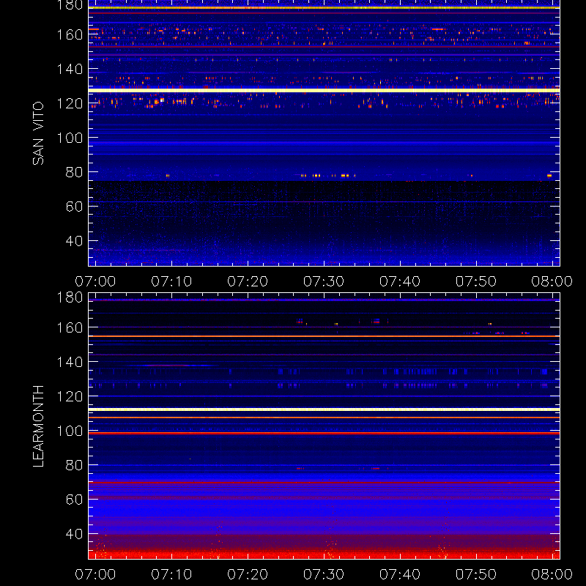Select 60 tick label on LEARMONTH plot
The width and height of the screenshot is (586, 586).
[74, 500]
